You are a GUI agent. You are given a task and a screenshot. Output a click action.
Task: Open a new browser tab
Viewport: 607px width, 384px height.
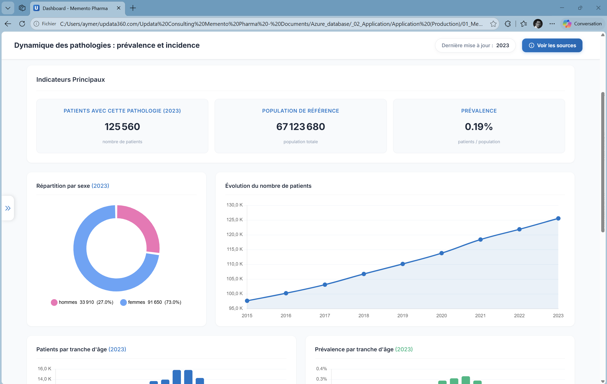pyautogui.click(x=133, y=8)
